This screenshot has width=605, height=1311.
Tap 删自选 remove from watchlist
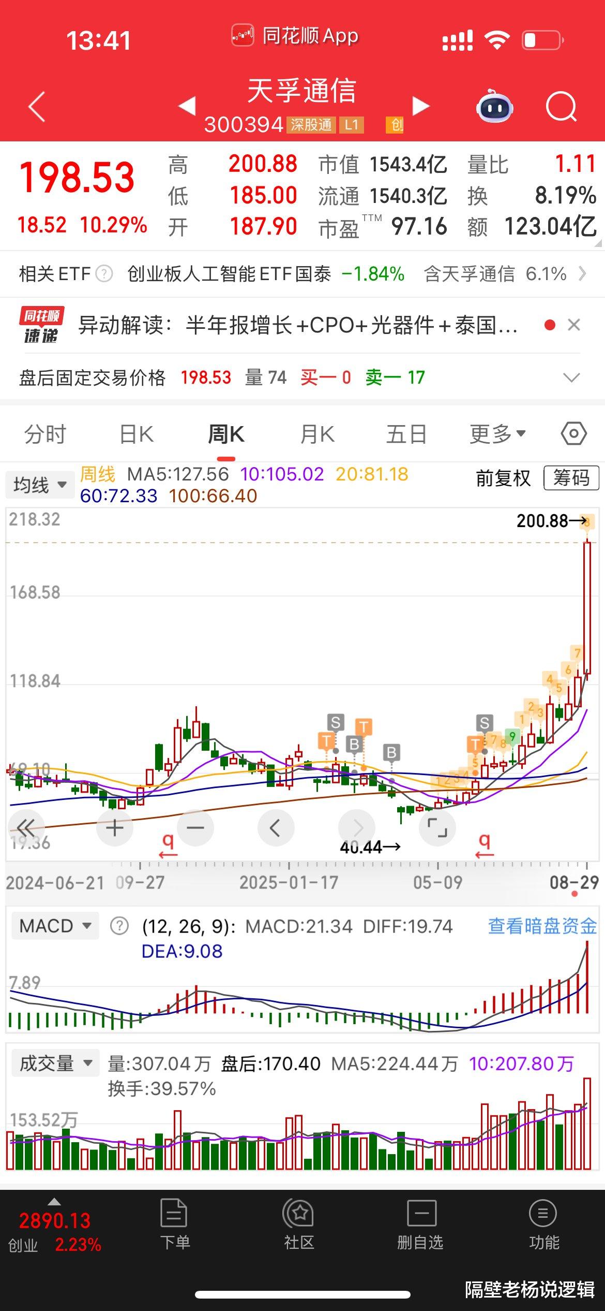[420, 1226]
